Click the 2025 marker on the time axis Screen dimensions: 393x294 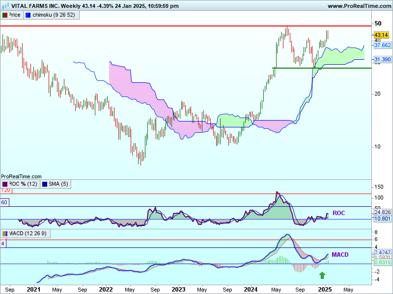323,289
